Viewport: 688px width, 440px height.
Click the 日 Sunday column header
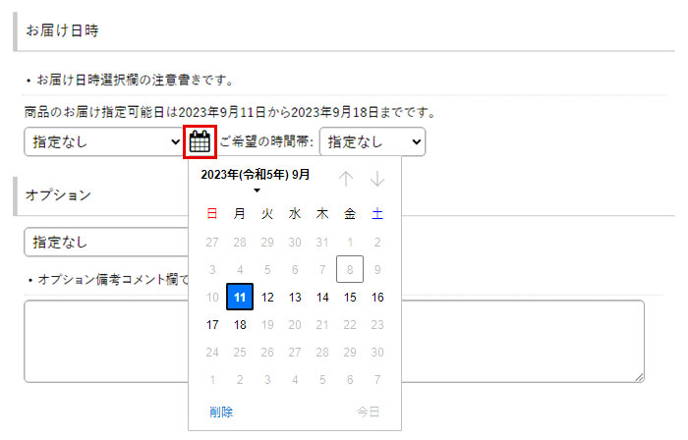(212, 214)
